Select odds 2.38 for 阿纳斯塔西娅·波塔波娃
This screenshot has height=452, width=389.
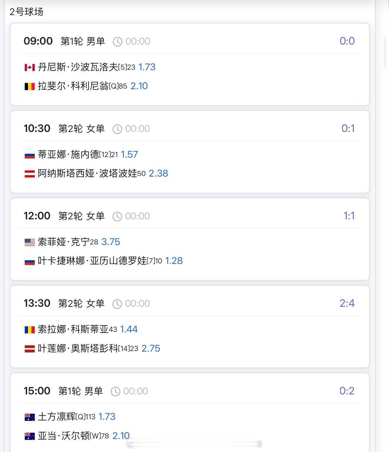point(158,174)
